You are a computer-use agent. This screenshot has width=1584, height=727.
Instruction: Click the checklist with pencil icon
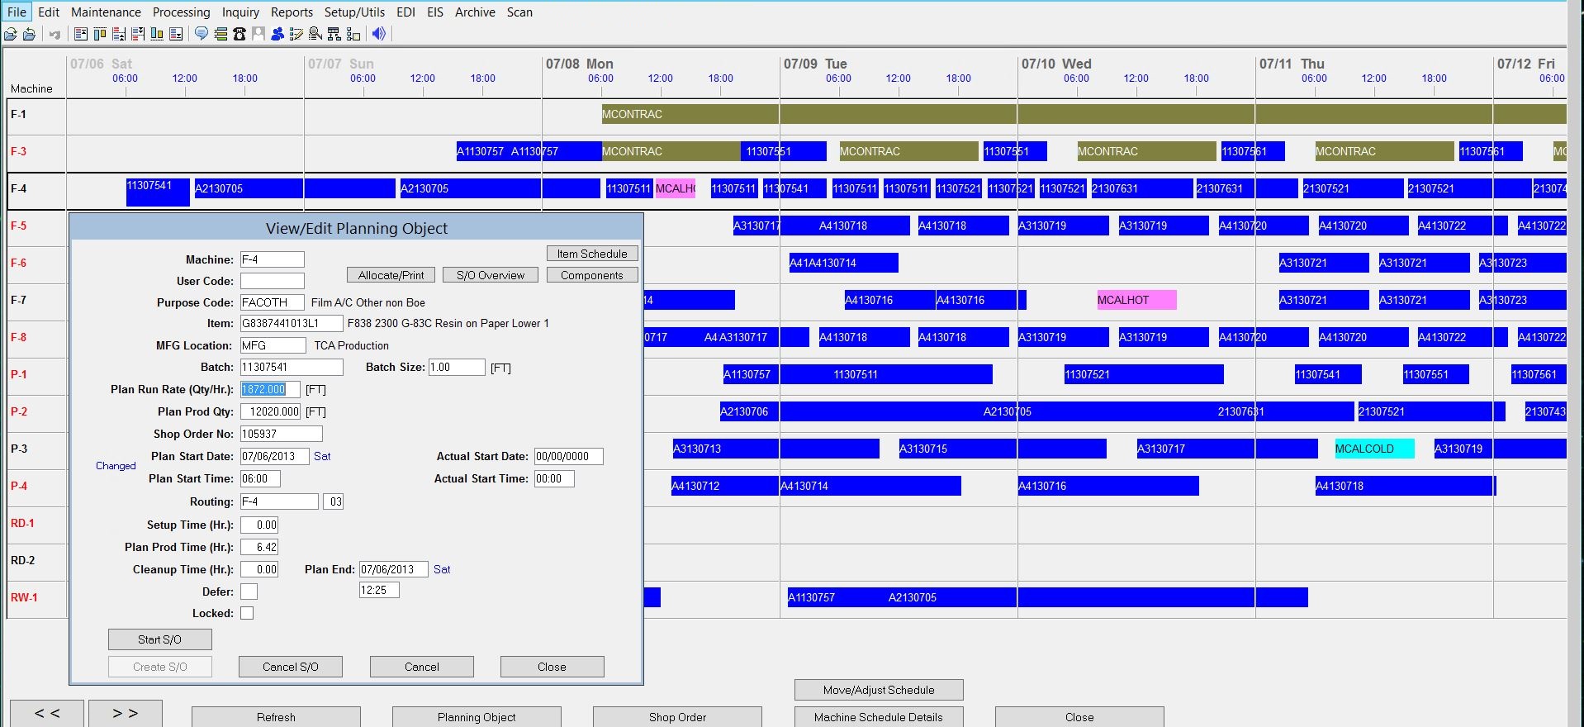(296, 34)
